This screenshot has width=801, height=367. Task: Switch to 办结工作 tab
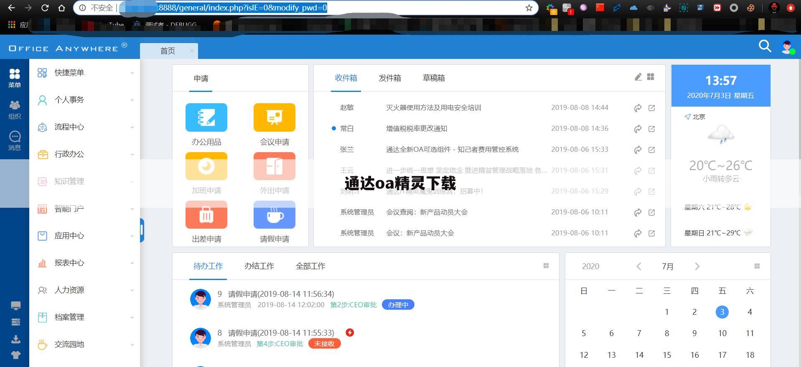259,266
